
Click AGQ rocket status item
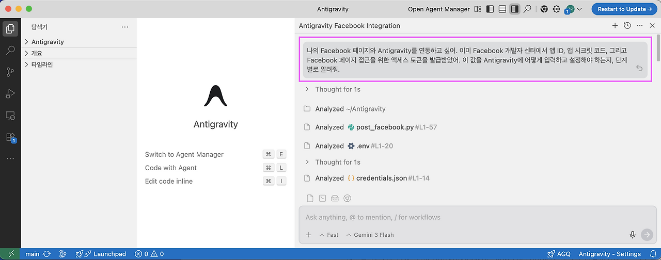(559, 254)
